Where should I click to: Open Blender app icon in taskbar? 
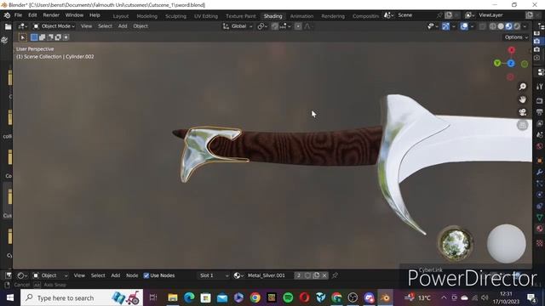pyautogui.click(x=385, y=297)
